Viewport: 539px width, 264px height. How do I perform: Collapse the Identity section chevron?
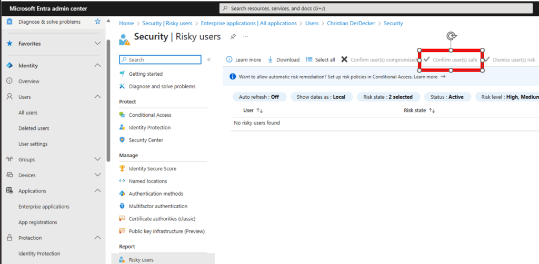click(x=97, y=65)
